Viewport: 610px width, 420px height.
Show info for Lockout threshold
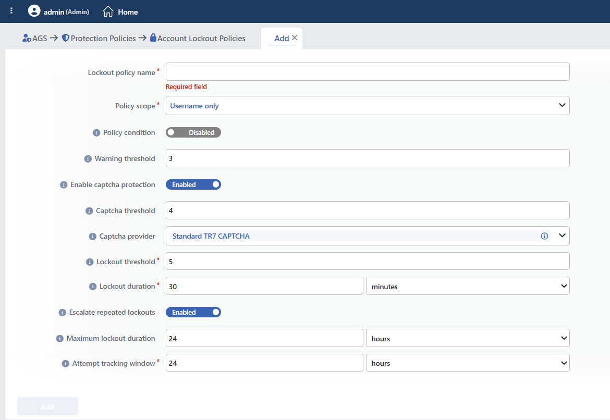coord(90,262)
